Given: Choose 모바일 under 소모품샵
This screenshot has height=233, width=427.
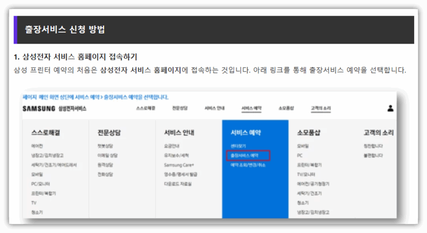Looking at the screenshot, I should tap(303, 146).
